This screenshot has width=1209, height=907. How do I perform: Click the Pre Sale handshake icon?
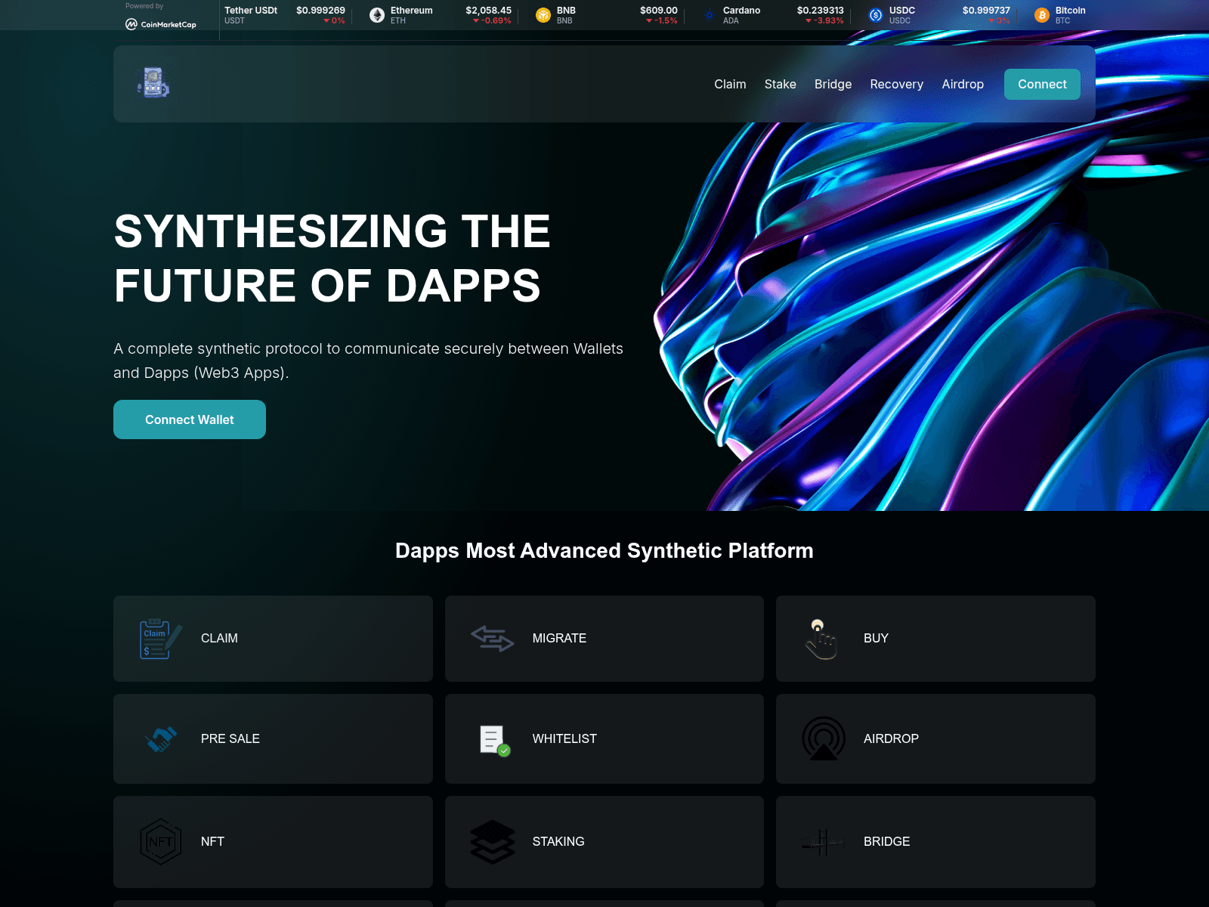pos(160,739)
